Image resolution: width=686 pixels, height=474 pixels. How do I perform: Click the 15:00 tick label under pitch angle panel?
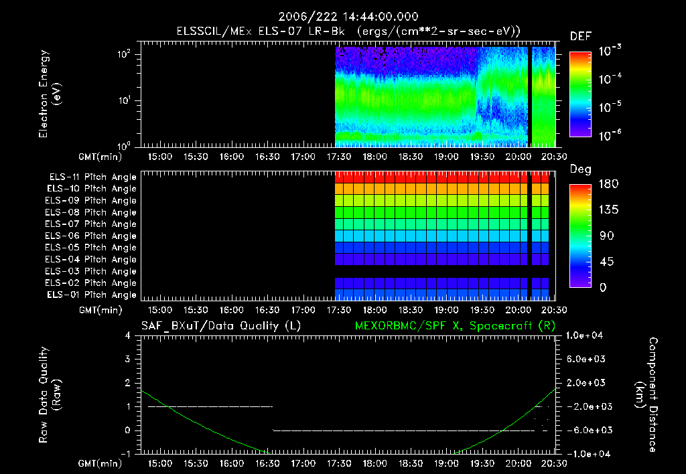(159, 311)
